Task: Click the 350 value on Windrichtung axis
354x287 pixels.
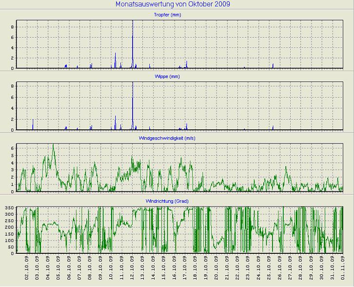Action: click(x=10, y=208)
